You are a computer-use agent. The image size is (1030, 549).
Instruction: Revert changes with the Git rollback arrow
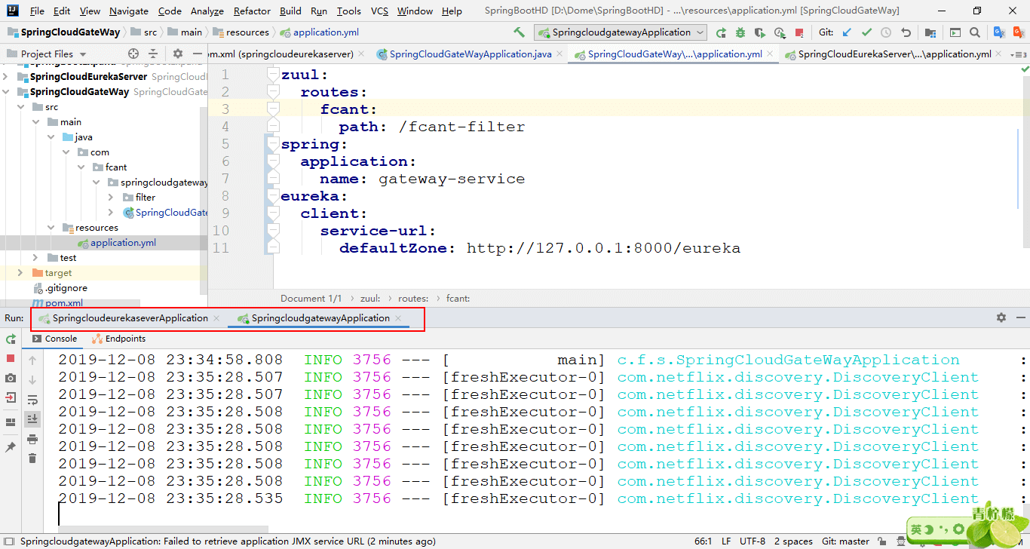click(x=906, y=32)
